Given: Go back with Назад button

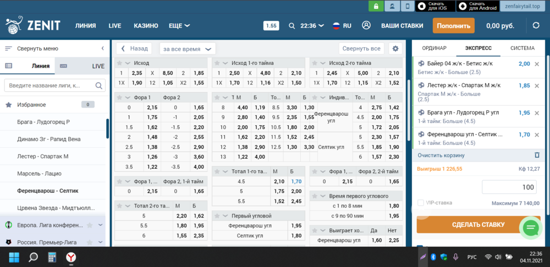Looking at the screenshot, I should tap(134, 49).
